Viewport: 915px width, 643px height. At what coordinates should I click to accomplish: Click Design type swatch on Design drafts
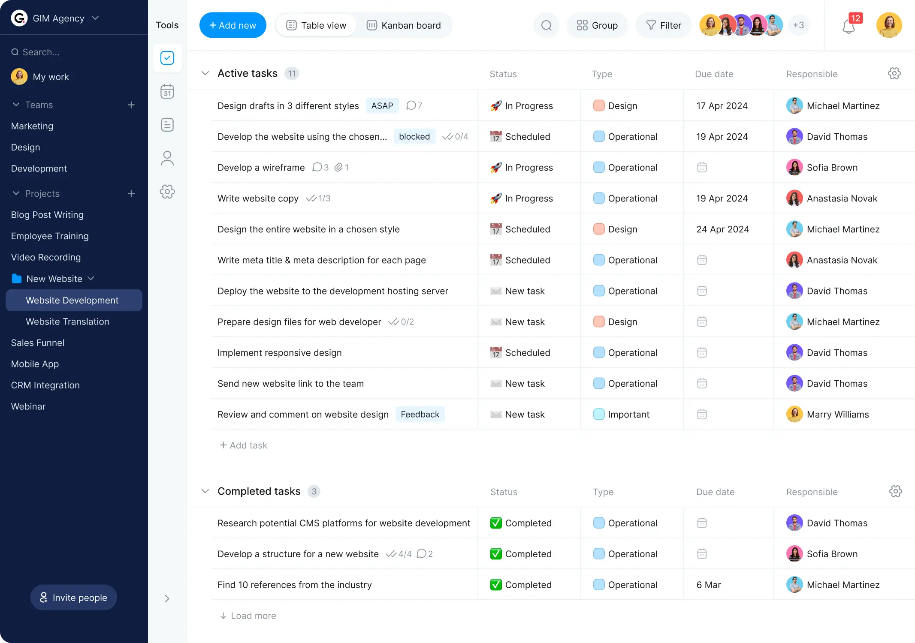point(599,105)
